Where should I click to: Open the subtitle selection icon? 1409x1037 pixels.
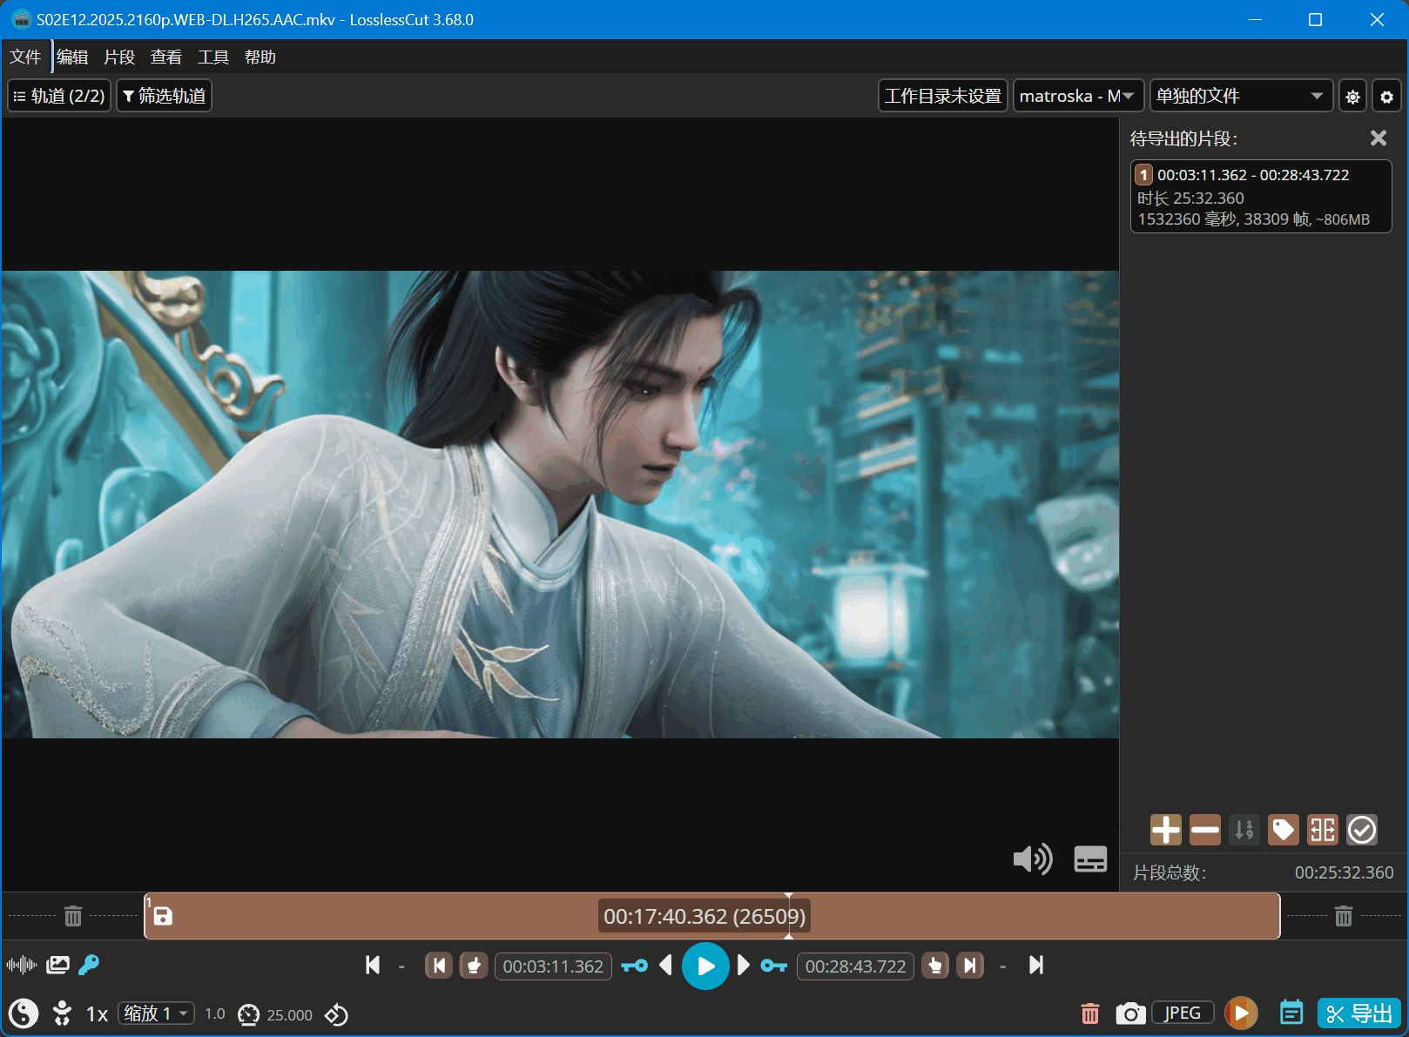click(1089, 859)
